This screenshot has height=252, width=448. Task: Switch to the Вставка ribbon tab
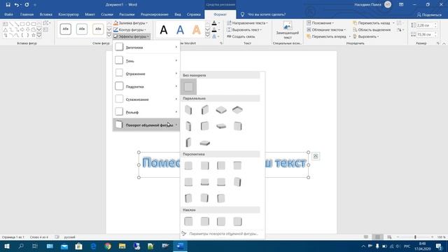click(46, 14)
